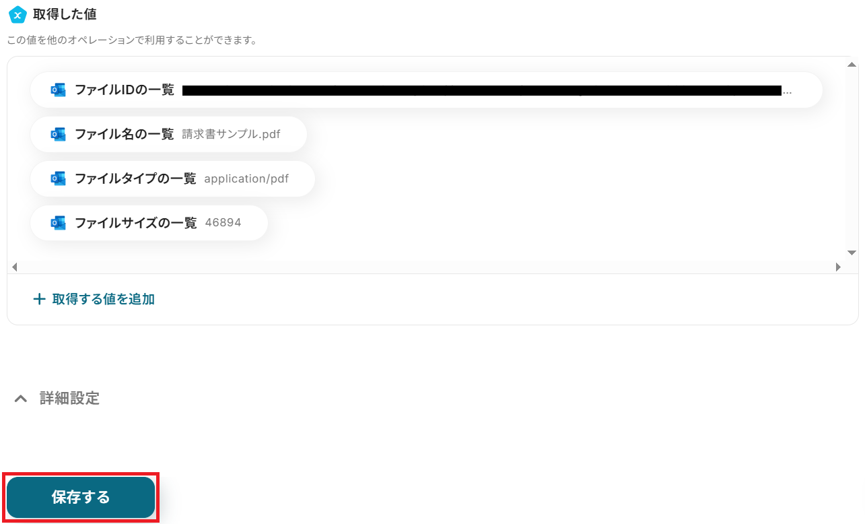Click the plus icon for 取得する値を追加

(39, 299)
